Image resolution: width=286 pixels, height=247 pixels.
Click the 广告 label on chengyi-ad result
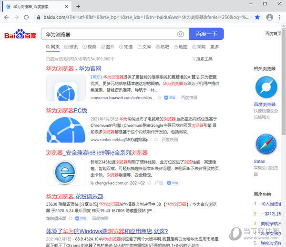coord(159,183)
